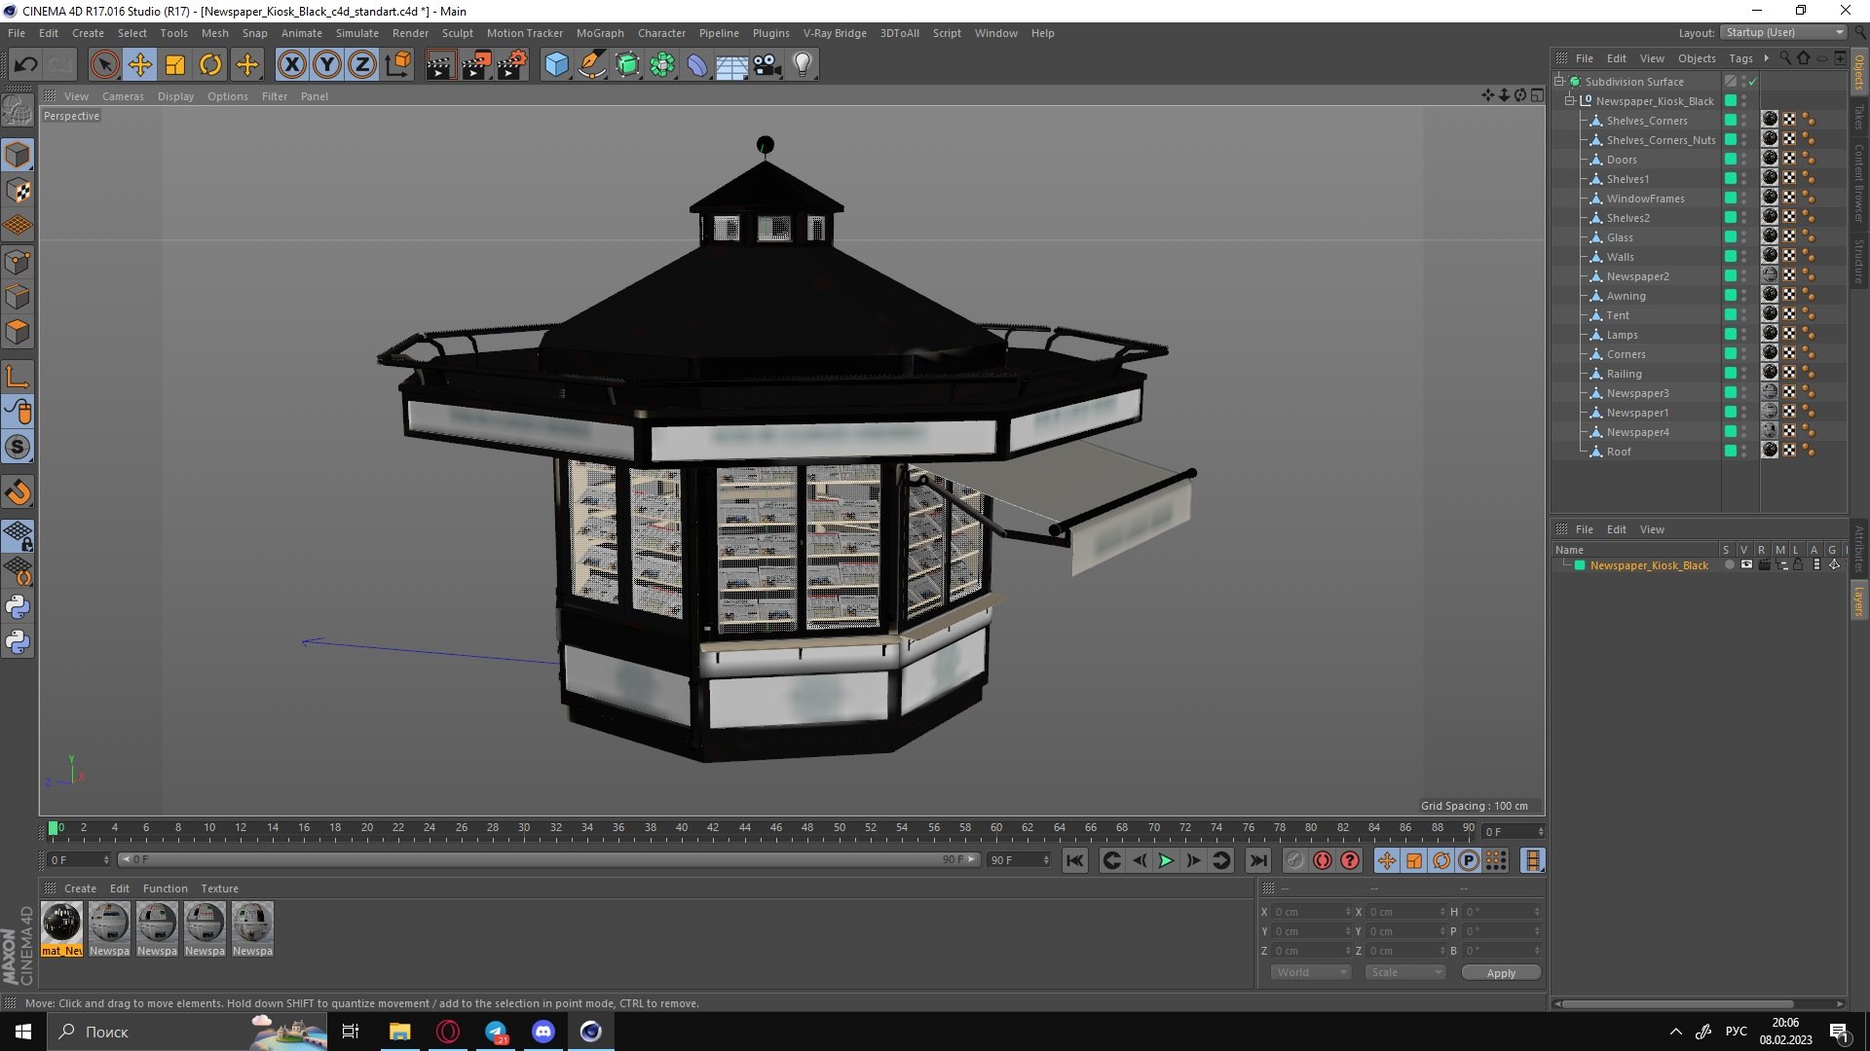
Task: Add a Light object
Action: 803,65
